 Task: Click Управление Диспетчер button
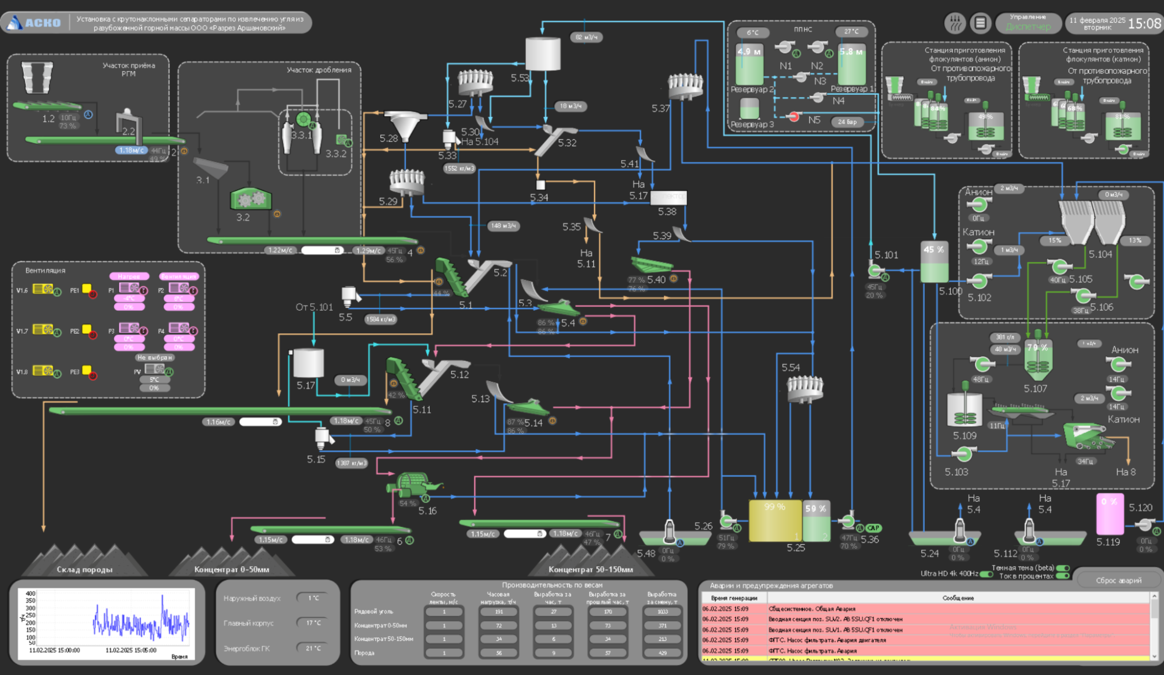pyautogui.click(x=1028, y=23)
